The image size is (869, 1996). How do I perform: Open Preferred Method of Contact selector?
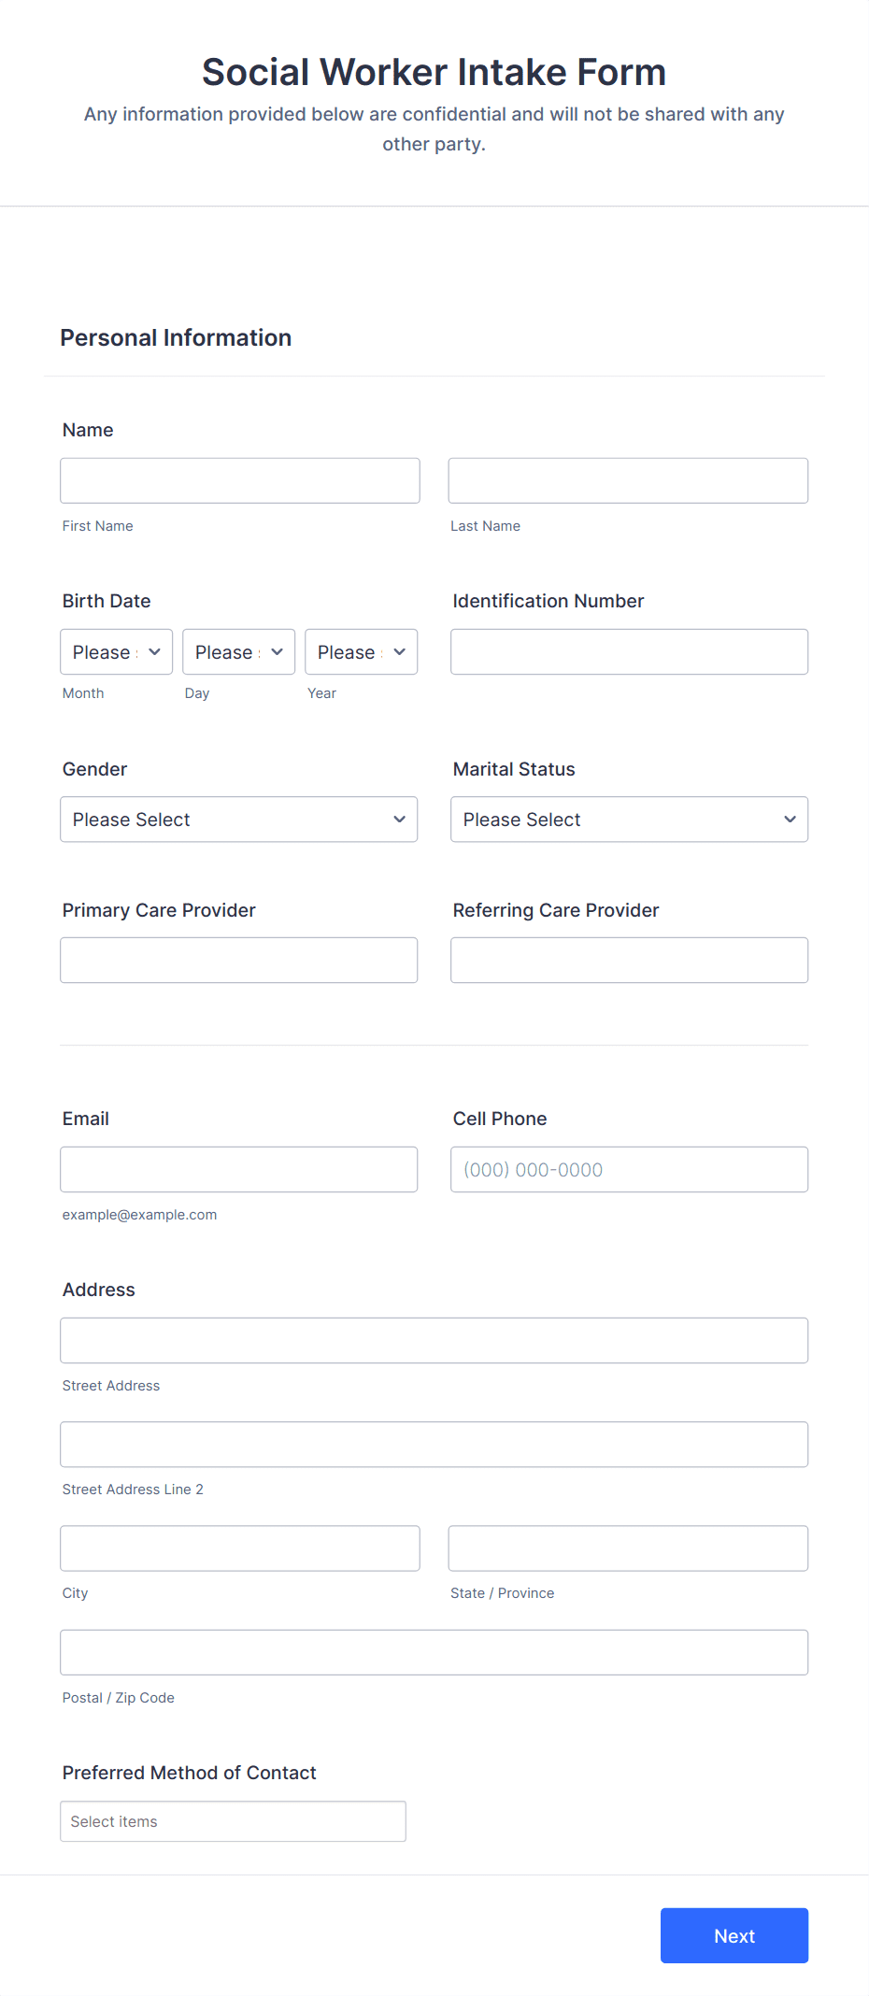tap(234, 1821)
